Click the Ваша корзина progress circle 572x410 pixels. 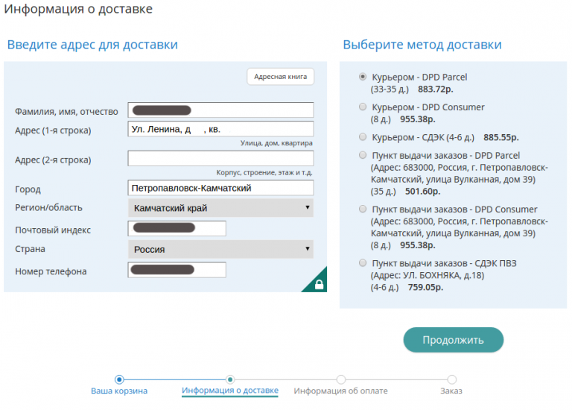pyautogui.click(x=119, y=379)
